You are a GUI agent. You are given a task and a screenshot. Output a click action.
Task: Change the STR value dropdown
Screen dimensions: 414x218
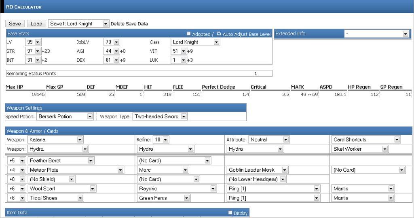(x=33, y=51)
